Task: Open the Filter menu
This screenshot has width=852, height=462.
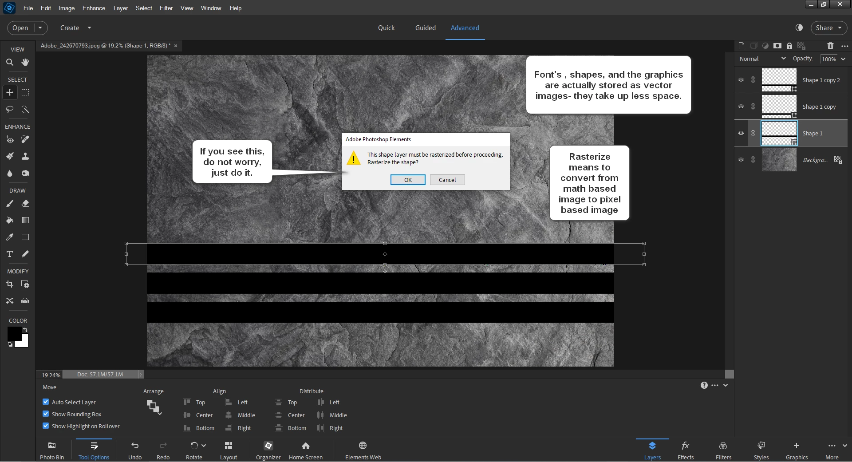Action: tap(166, 8)
